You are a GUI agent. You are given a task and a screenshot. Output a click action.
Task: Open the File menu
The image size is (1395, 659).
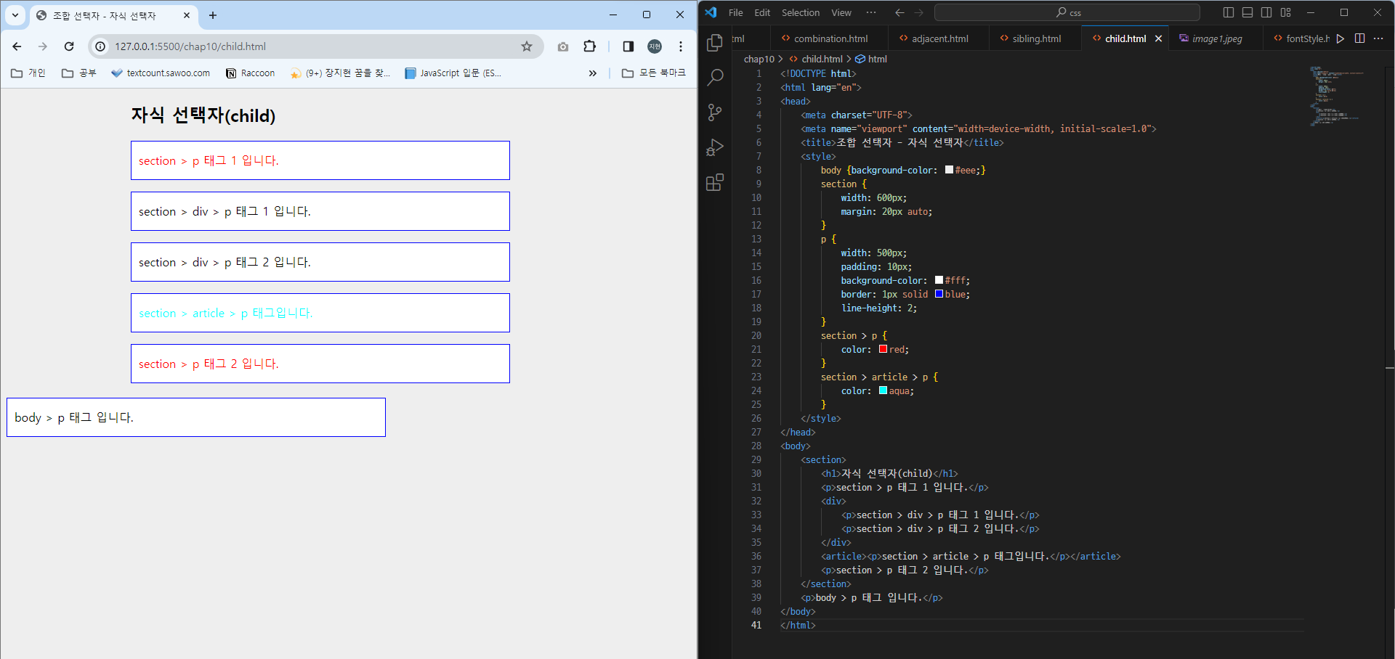735,12
